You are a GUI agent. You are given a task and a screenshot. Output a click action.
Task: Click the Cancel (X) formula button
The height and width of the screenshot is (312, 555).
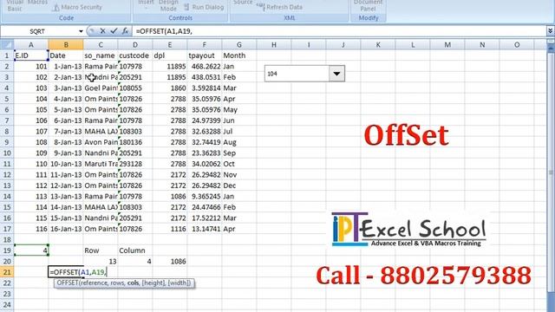pyautogui.click(x=102, y=31)
